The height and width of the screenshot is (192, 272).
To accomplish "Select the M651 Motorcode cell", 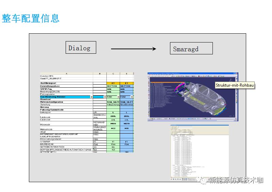I will tap(113, 124).
